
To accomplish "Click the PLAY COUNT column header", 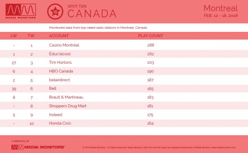I will (x=151, y=36).
